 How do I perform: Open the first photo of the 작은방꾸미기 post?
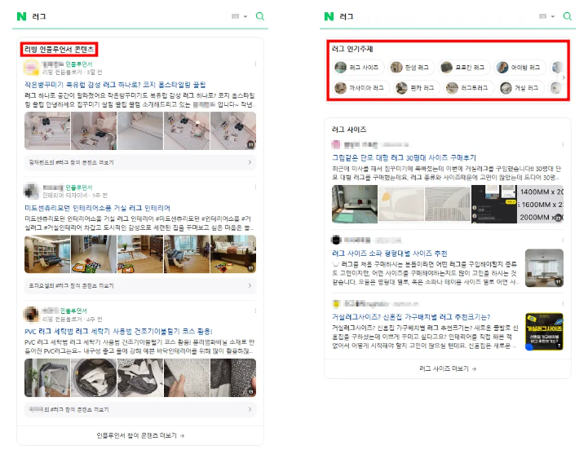[47, 131]
